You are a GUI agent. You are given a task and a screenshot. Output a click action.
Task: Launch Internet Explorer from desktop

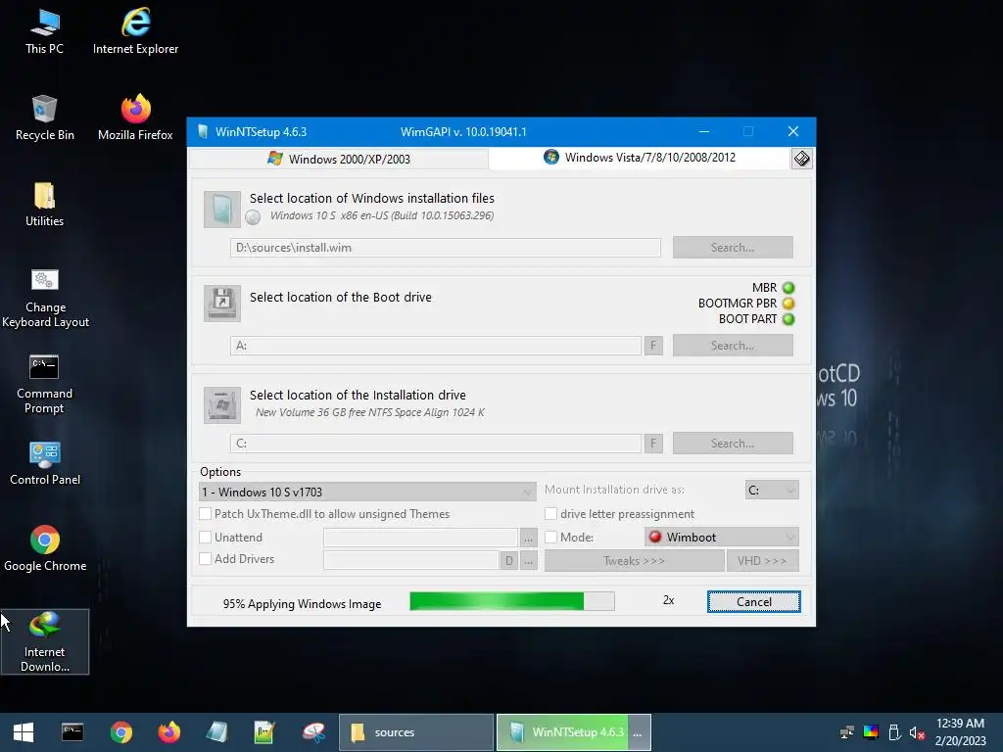pos(135,30)
